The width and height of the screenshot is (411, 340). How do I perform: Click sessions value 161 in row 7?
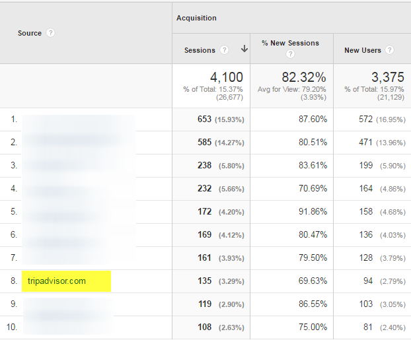(x=204, y=257)
